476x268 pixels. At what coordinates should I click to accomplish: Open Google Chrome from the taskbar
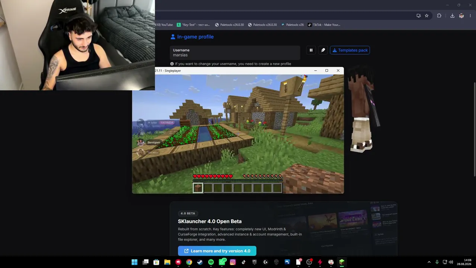pyautogui.click(x=189, y=262)
